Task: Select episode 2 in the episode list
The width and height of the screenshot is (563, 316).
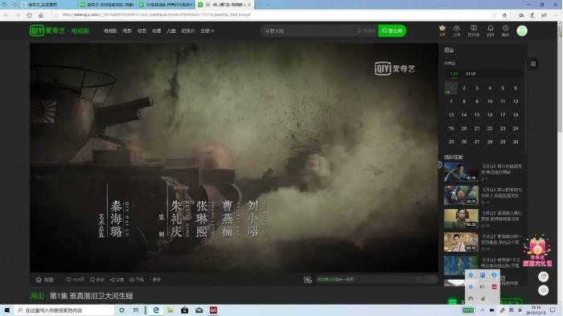Action: [464, 88]
